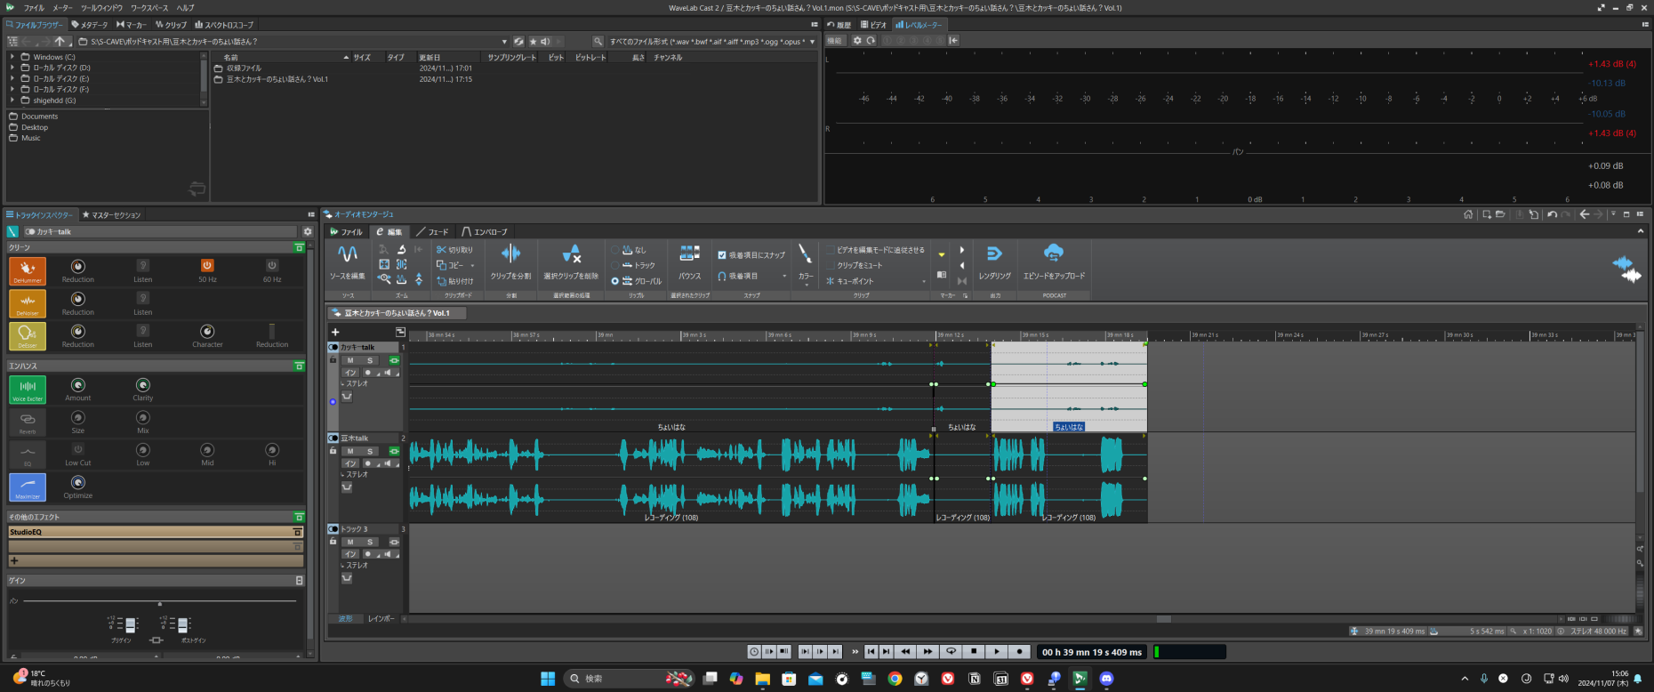Select the global ripple radio button

614,281
